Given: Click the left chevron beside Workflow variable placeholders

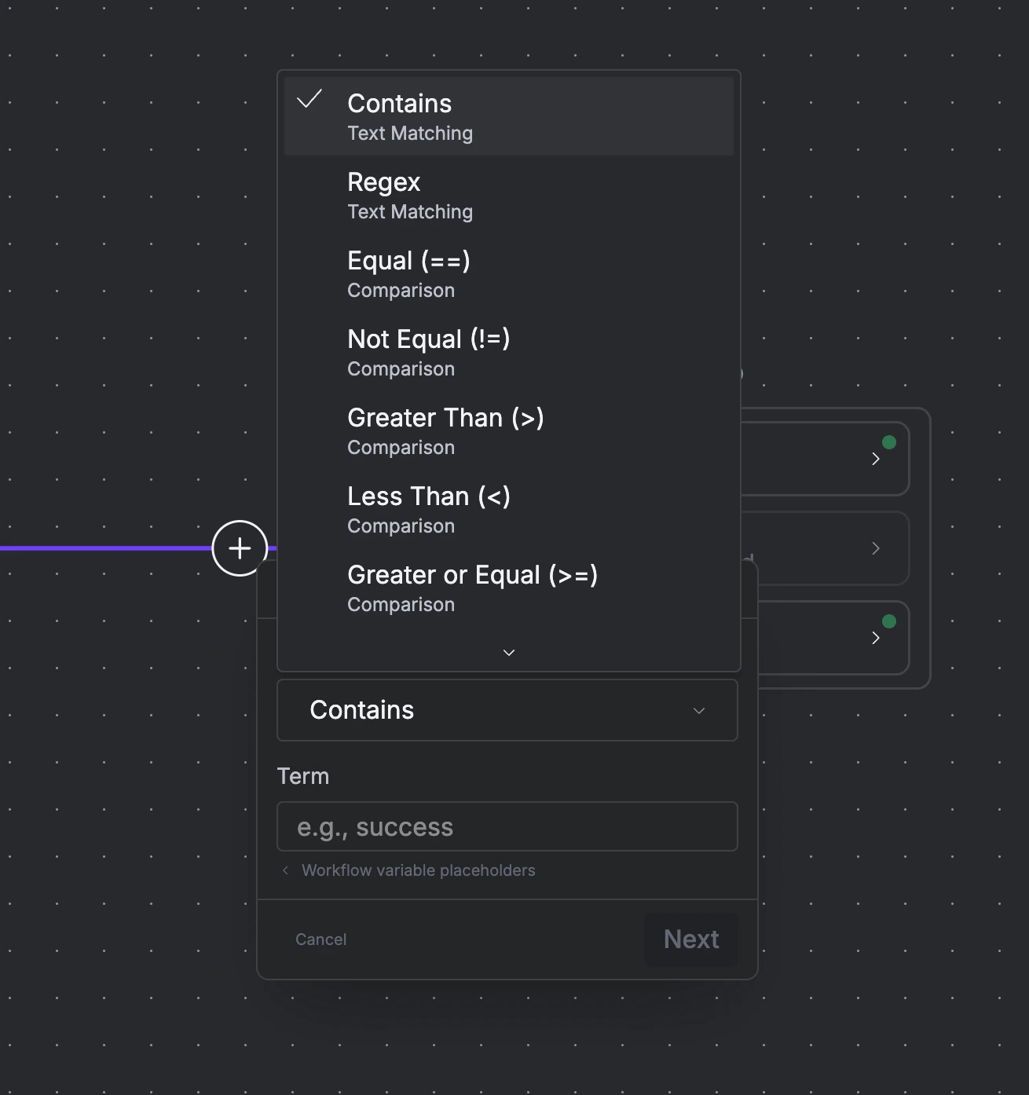Looking at the screenshot, I should [284, 870].
